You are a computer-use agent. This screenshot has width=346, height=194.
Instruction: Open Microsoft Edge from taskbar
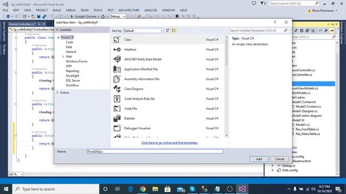130,189
